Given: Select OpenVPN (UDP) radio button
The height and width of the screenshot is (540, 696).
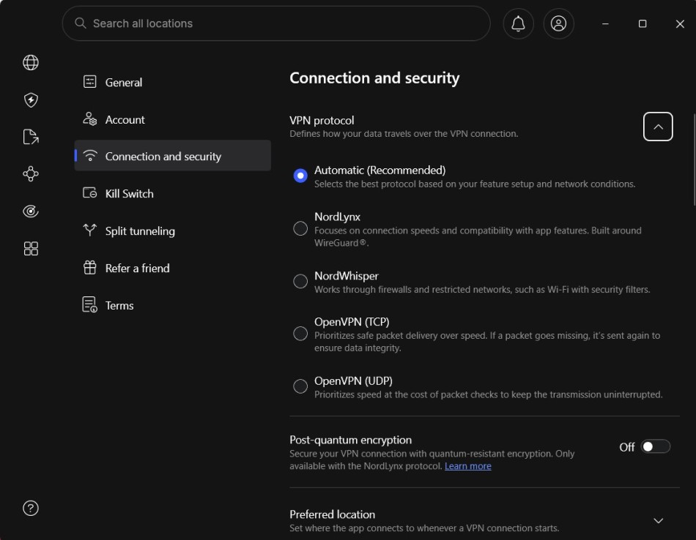Looking at the screenshot, I should click(x=300, y=386).
